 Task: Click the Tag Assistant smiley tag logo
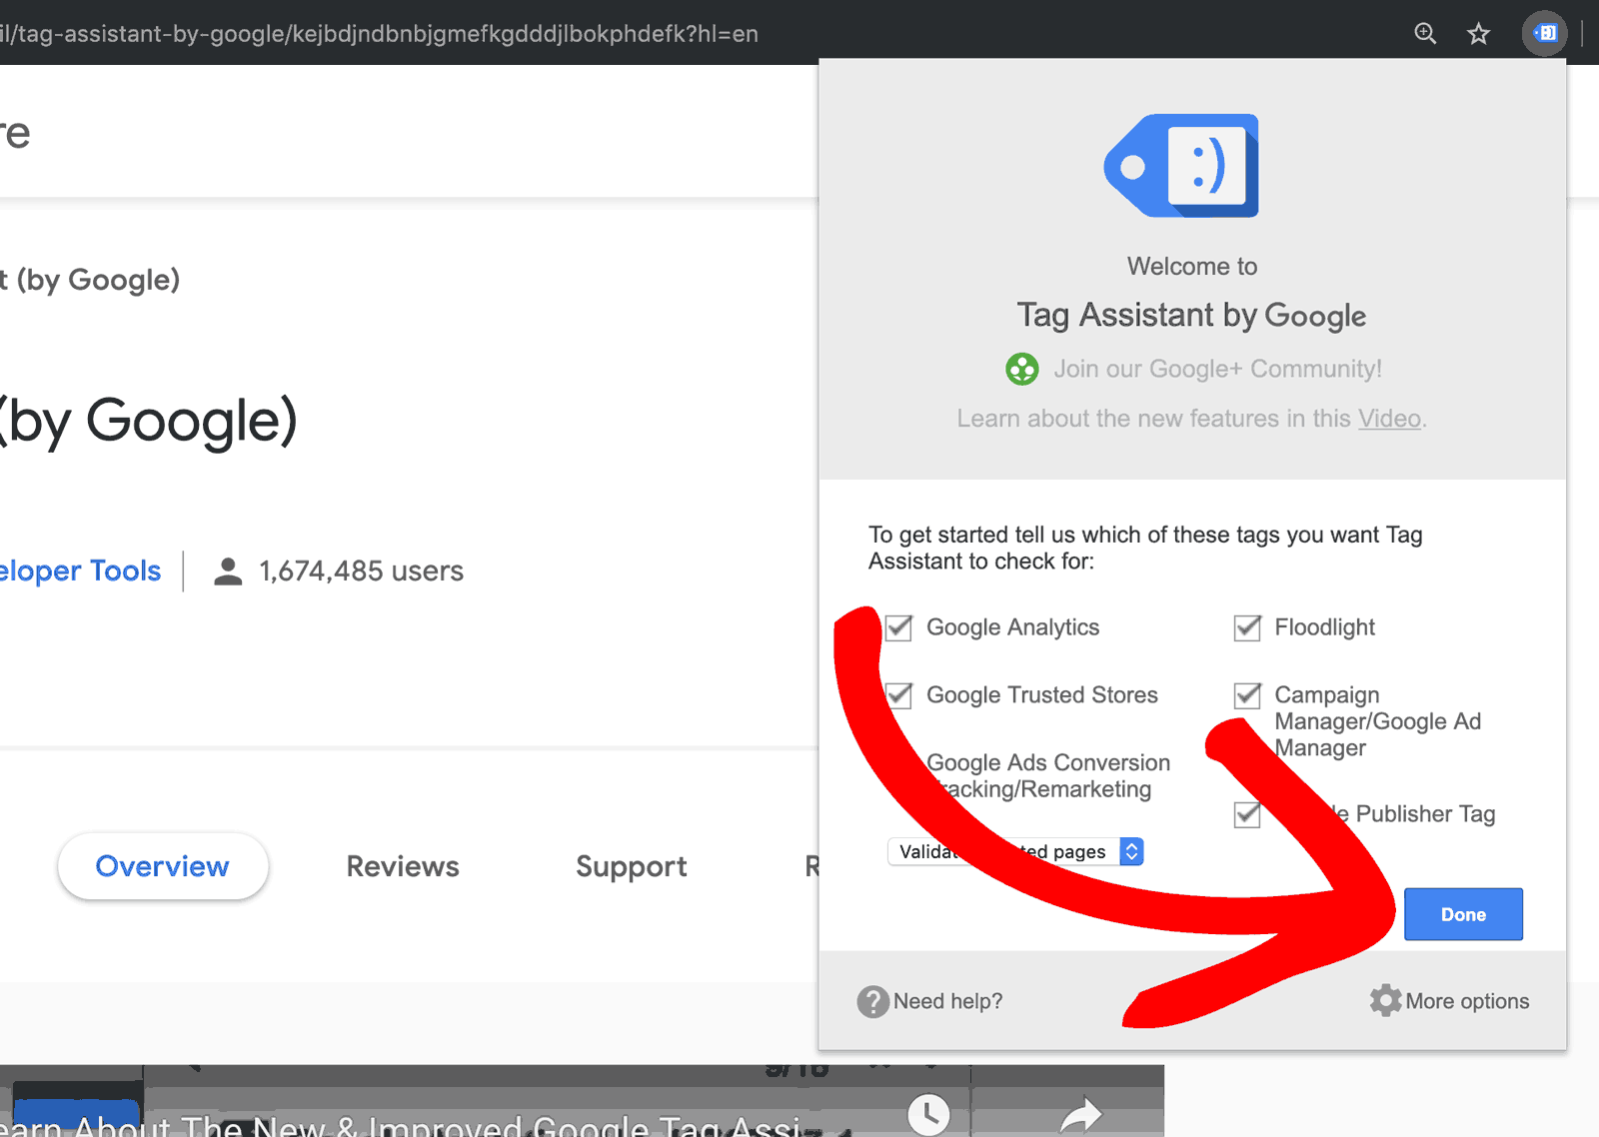click(1182, 165)
